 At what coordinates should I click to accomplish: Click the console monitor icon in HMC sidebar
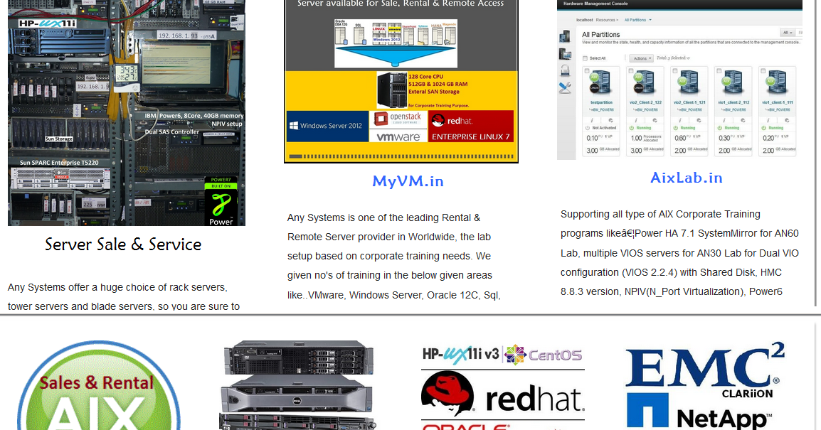point(564,54)
